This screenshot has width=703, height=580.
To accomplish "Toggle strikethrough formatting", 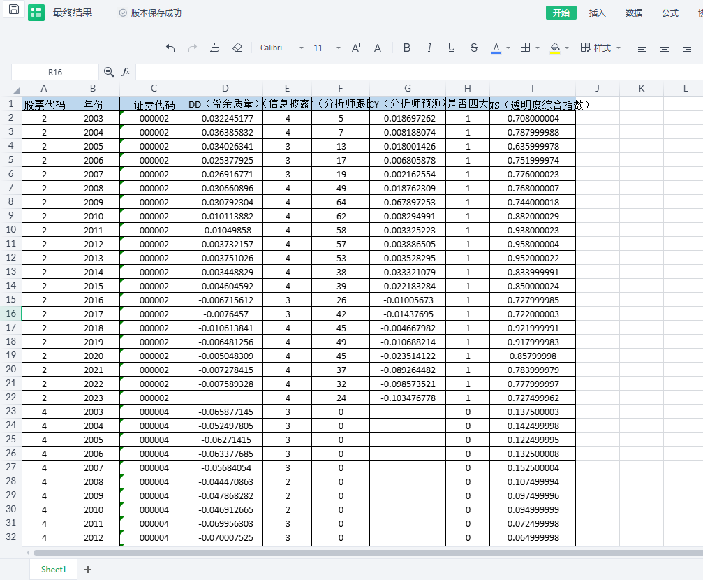I will [x=474, y=48].
